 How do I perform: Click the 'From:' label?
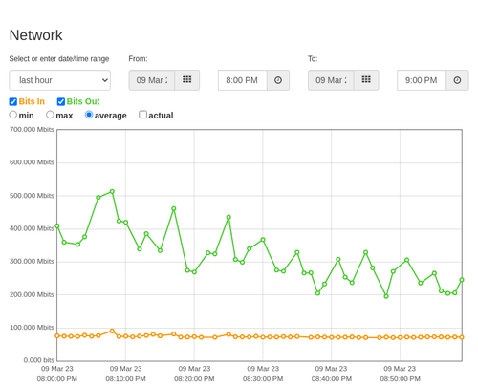tap(138, 59)
